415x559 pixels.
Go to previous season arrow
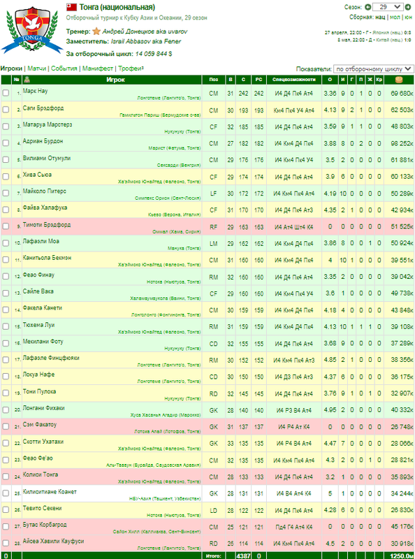coord(368,7)
